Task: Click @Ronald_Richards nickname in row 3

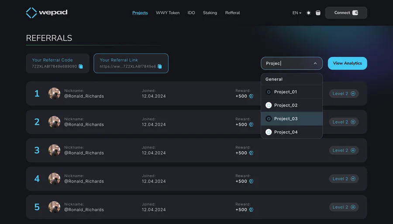Action: coord(84,153)
